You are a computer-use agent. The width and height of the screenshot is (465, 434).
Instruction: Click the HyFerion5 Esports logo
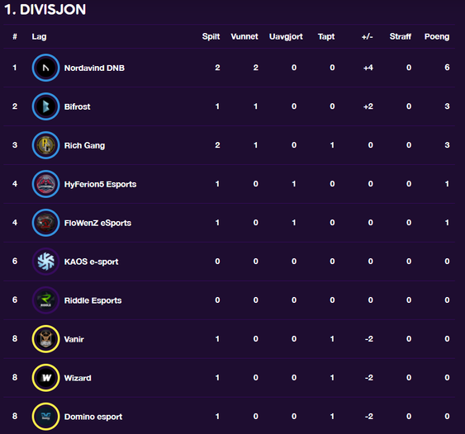(45, 184)
